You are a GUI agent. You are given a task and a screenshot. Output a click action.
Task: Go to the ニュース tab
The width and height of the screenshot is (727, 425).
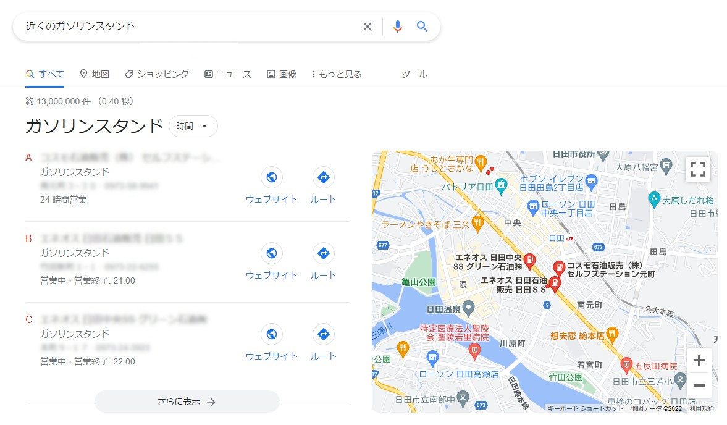pyautogui.click(x=228, y=74)
